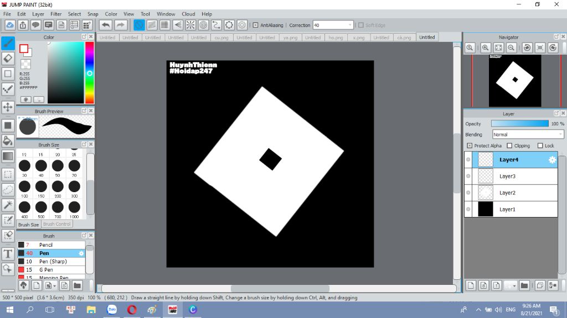The height and width of the screenshot is (318, 567).
Task: Open the Snap menu
Action: tap(92, 14)
